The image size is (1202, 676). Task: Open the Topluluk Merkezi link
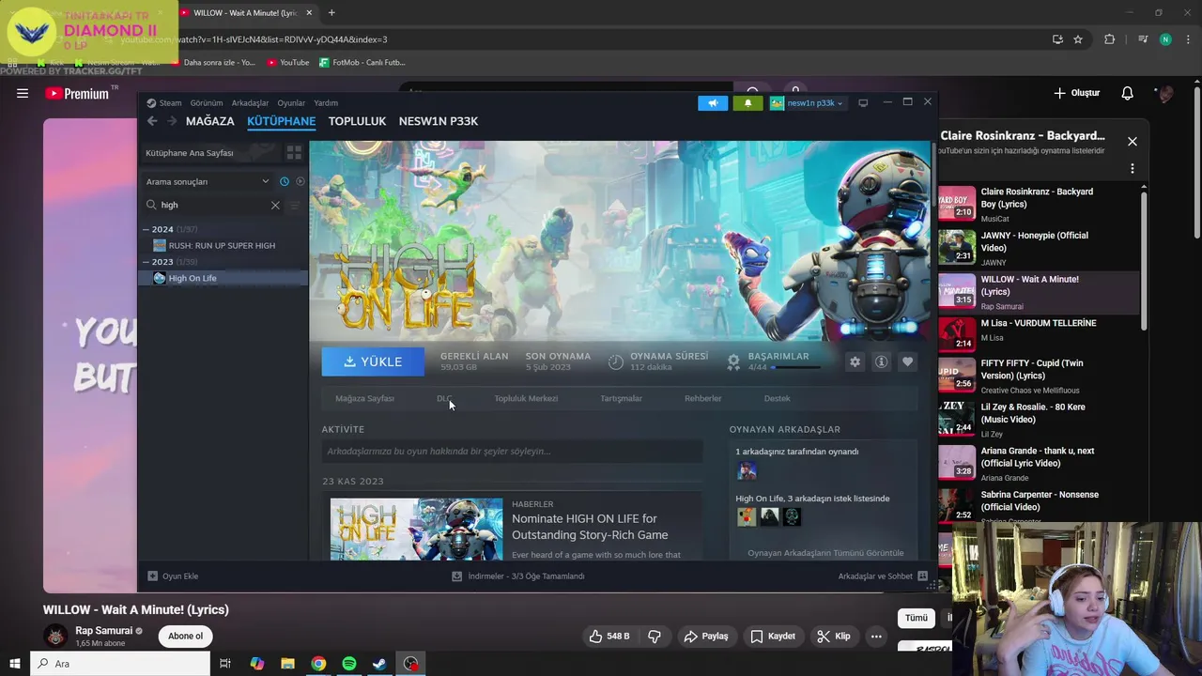click(526, 398)
